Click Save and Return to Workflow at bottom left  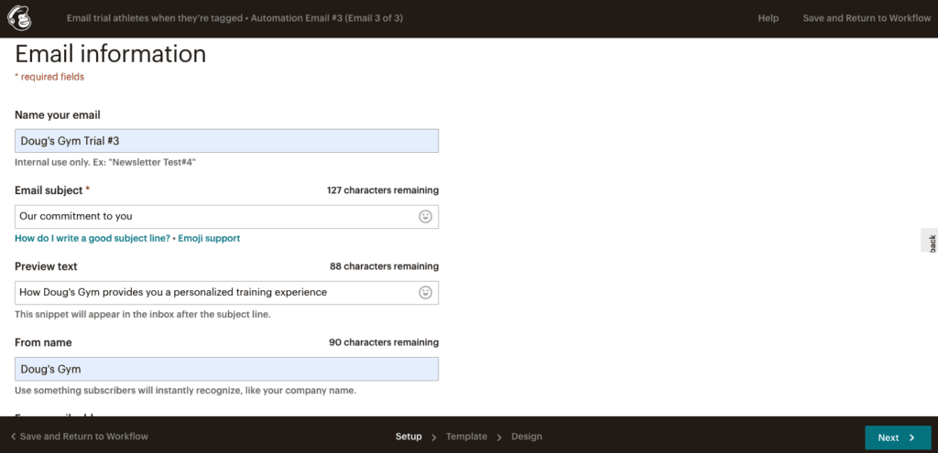point(80,437)
